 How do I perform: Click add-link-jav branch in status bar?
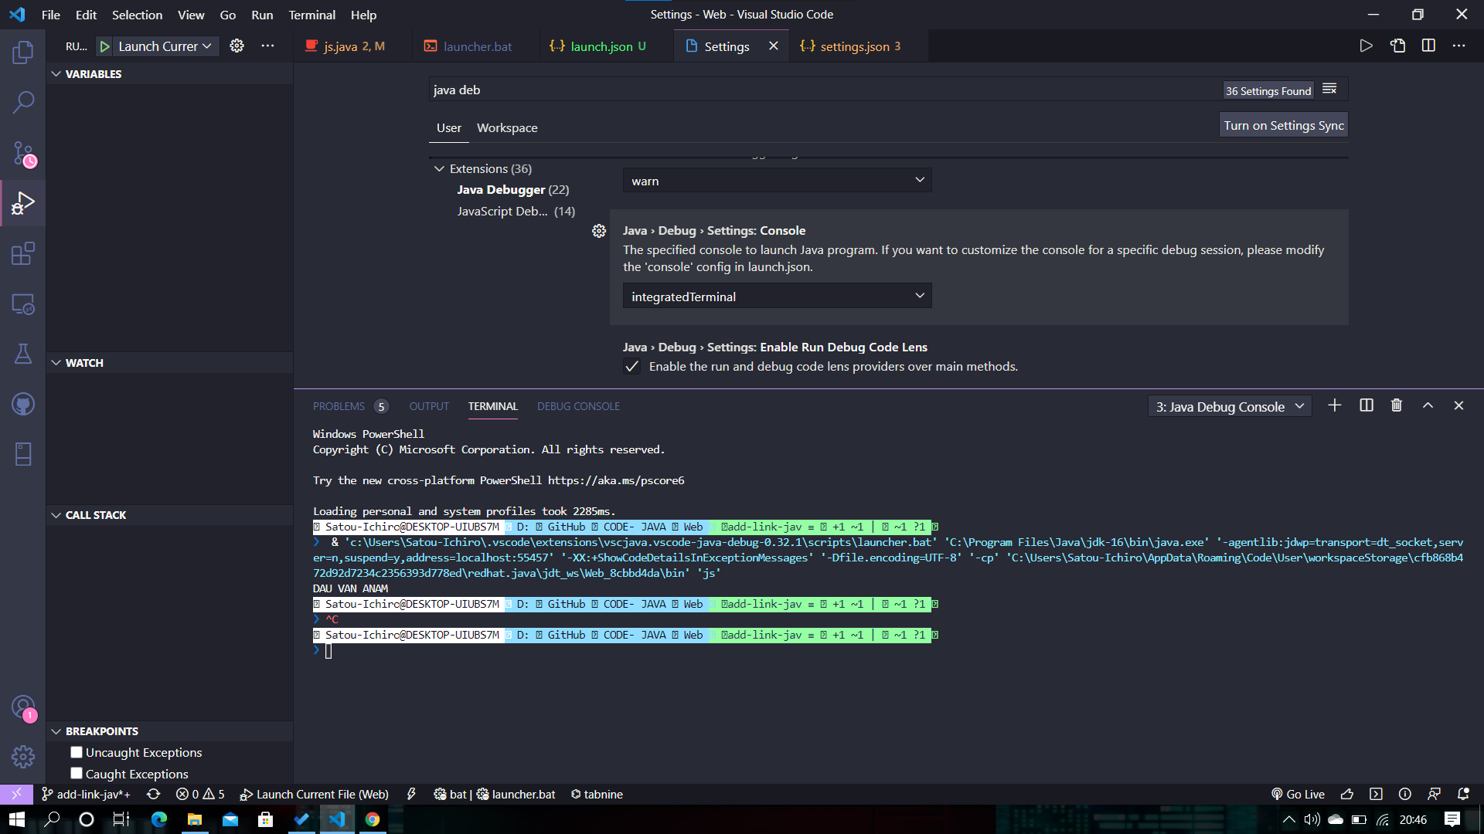click(x=85, y=795)
